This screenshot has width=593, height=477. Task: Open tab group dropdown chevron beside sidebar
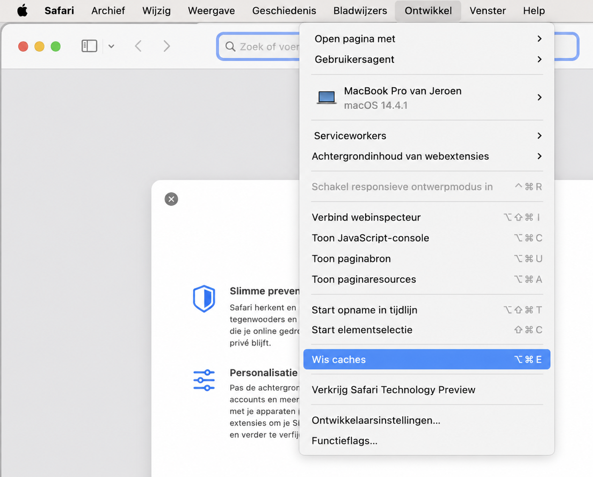coord(111,46)
